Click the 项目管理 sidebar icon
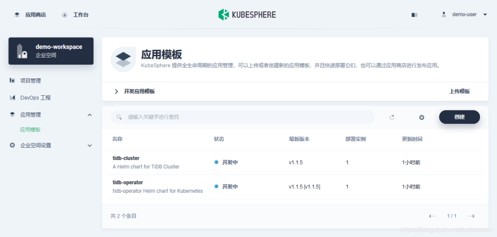The width and height of the screenshot is (497, 237). (12, 81)
